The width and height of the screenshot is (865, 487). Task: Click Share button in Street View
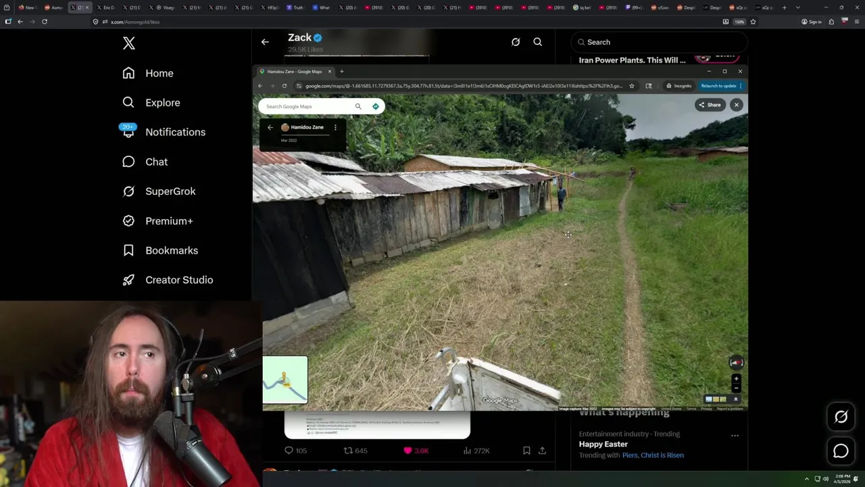[x=710, y=105]
